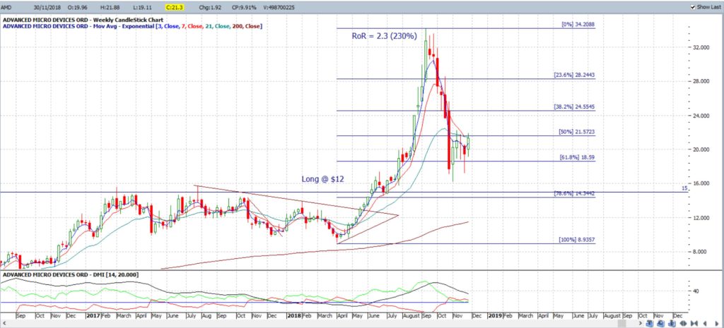Viewport: 724px width, 328px height.
Task: Click the horizontal scrollbar thumb
Action: [622, 323]
